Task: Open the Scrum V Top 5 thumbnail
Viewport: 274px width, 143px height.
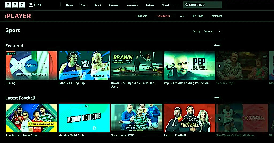Action: [242, 66]
